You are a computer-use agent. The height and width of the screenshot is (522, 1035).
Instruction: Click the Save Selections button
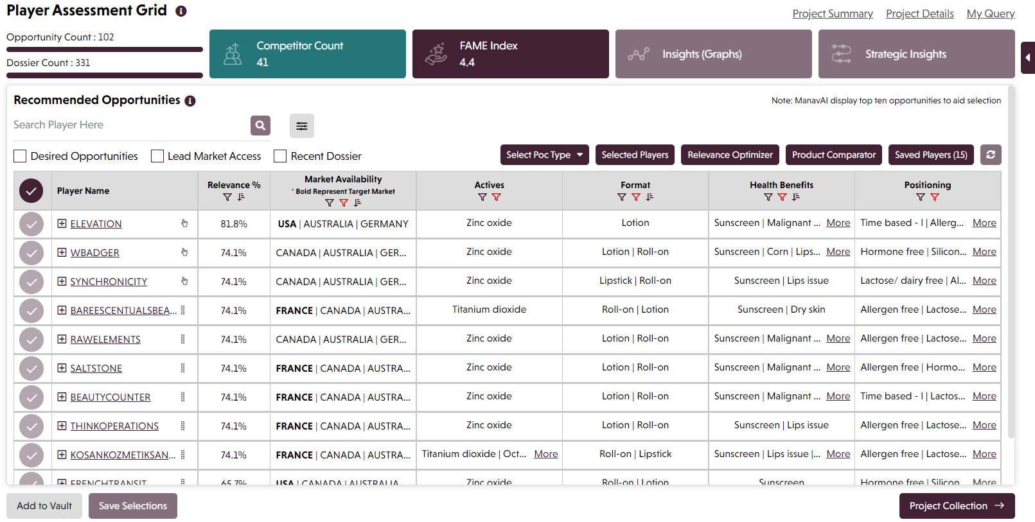pos(133,506)
